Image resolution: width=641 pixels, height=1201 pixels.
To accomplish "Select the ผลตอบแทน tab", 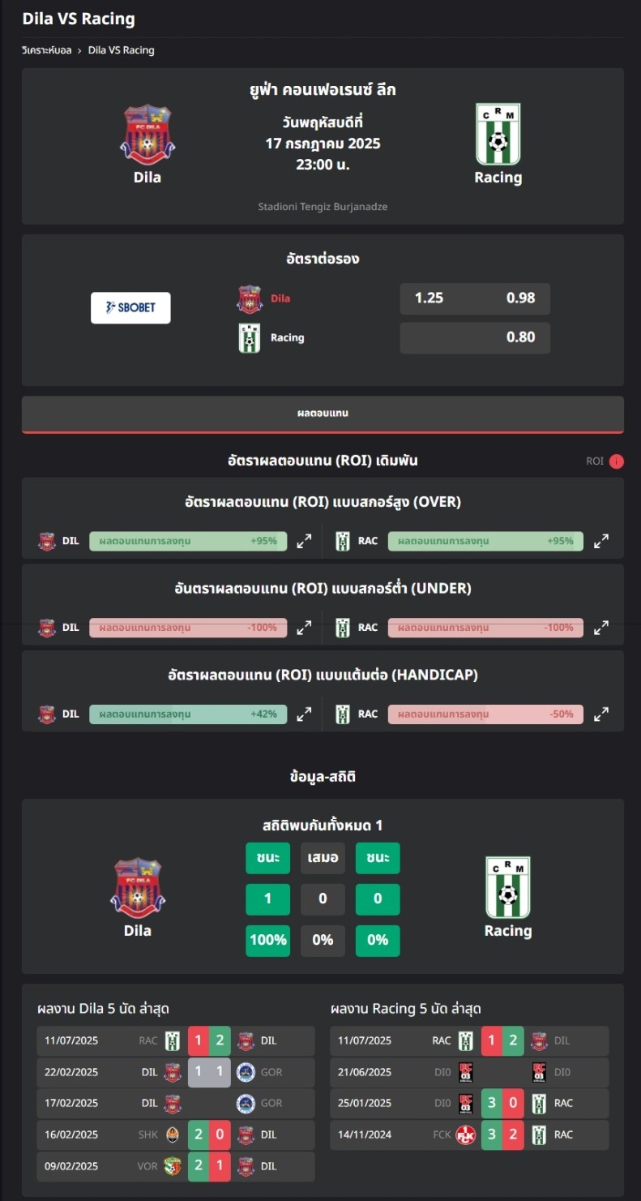I will [x=323, y=414].
